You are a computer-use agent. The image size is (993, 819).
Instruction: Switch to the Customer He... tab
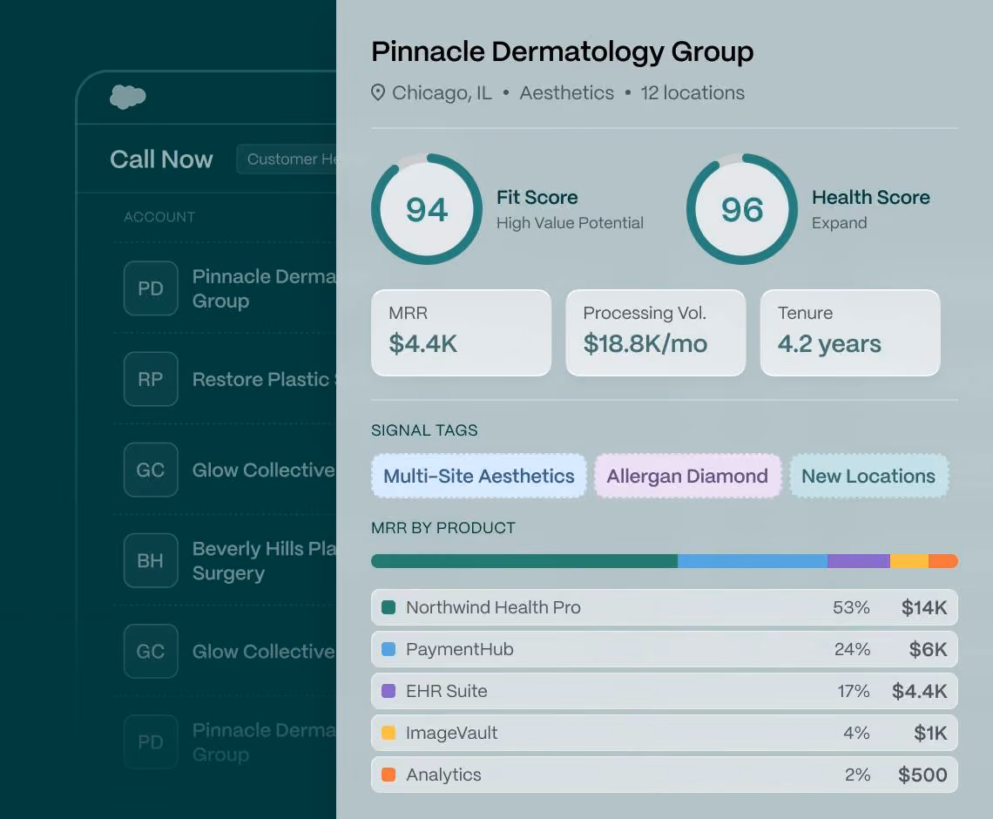pos(287,159)
